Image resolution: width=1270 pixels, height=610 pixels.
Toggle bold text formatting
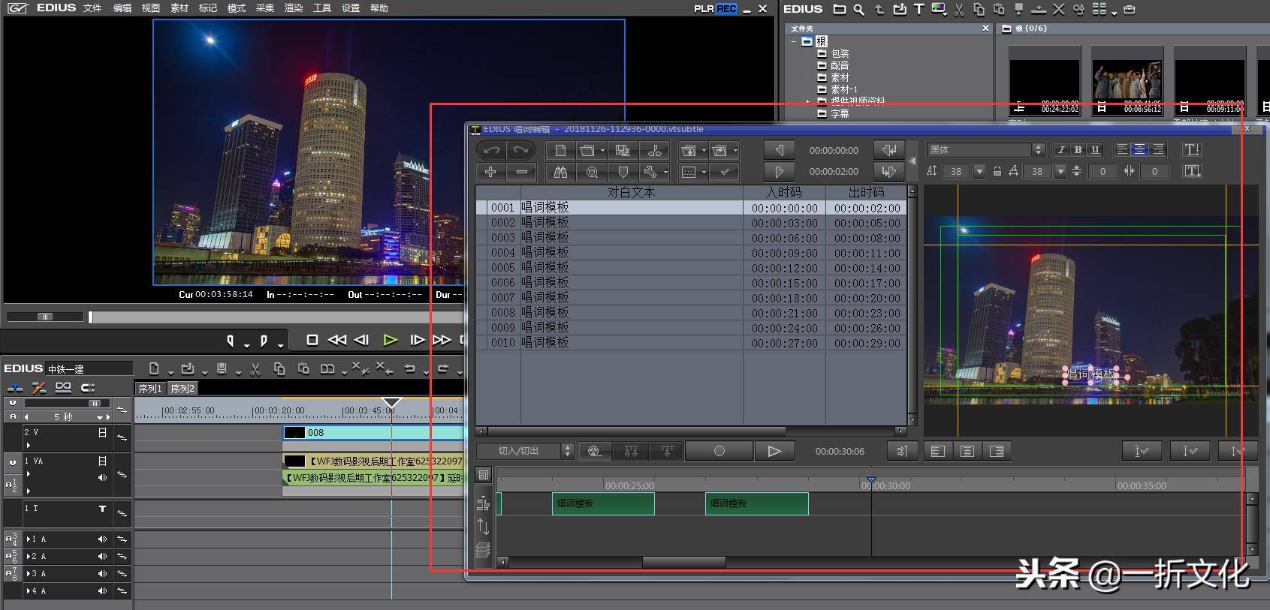(x=1078, y=149)
